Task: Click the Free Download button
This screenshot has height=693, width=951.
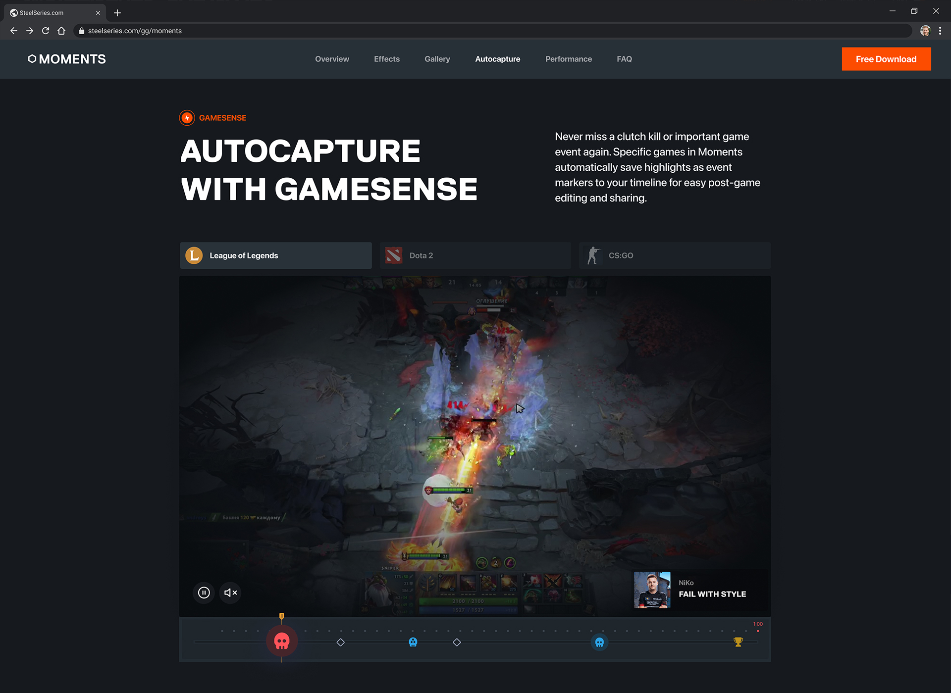Action: click(886, 59)
